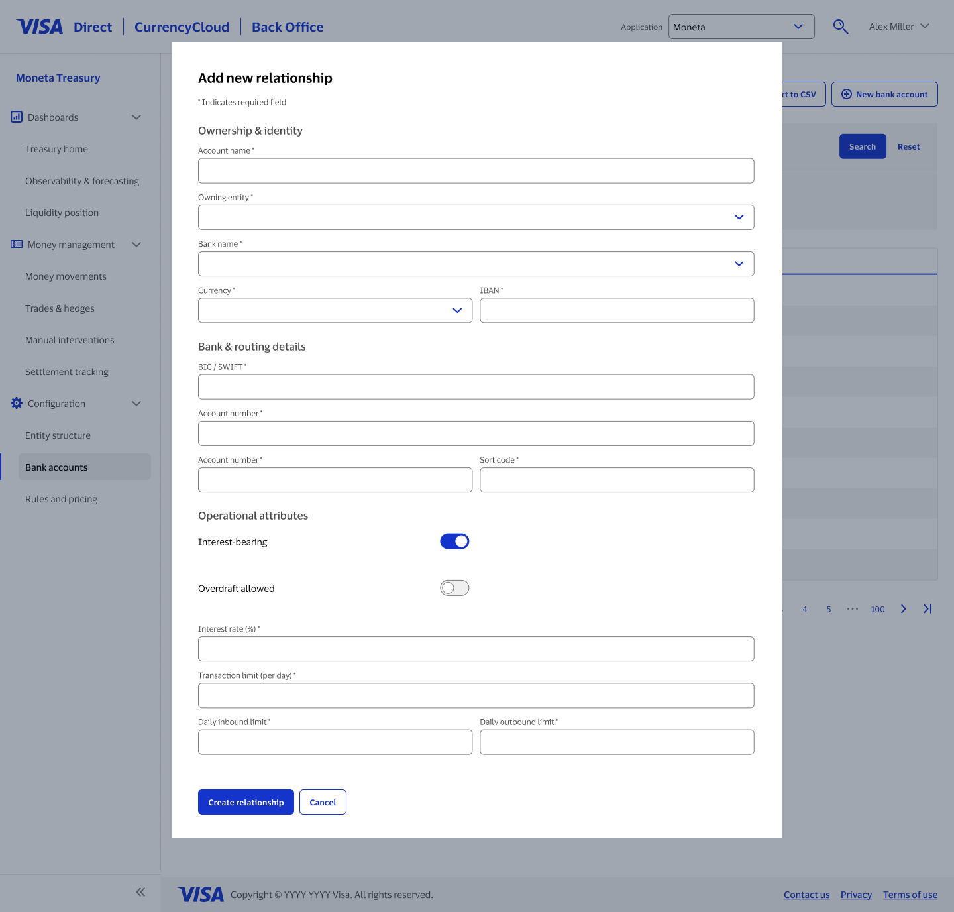The width and height of the screenshot is (954, 912).
Task: Open Trades & hedges page
Action: (x=60, y=308)
